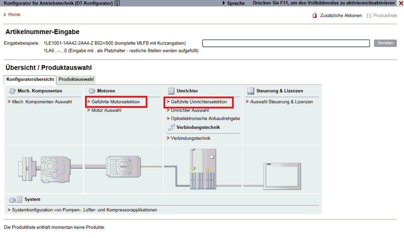Image resolution: width=404 pixels, height=238 pixels.
Task: Open Geführte Motorselektion link
Action: point(115,102)
